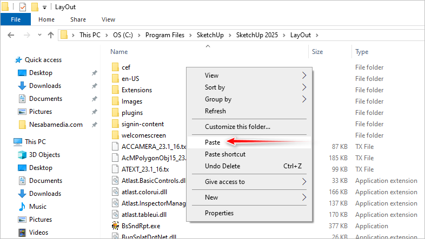This screenshot has height=239, width=425.
Task: Open Music under This PC
Action: pyautogui.click(x=38, y=207)
